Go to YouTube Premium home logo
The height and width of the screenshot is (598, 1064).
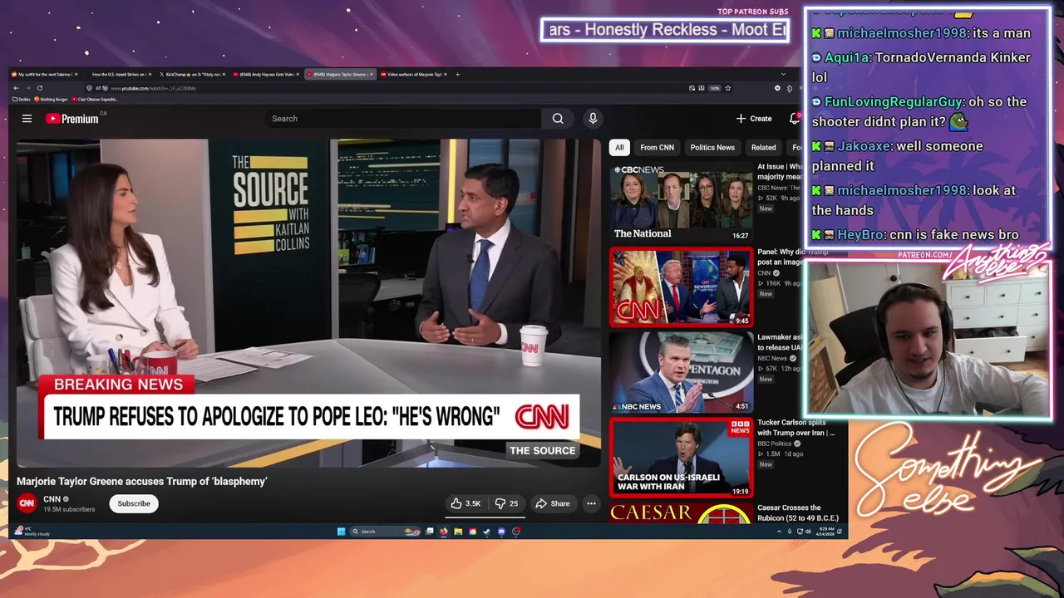[71, 119]
